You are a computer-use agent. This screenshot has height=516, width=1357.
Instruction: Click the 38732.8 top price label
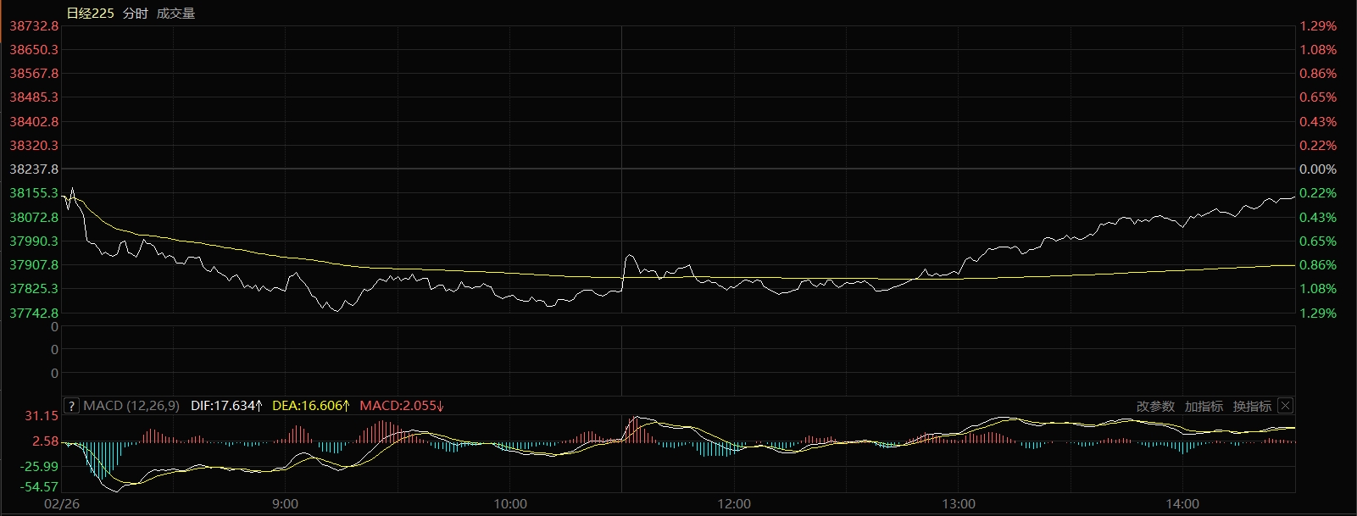pos(34,26)
